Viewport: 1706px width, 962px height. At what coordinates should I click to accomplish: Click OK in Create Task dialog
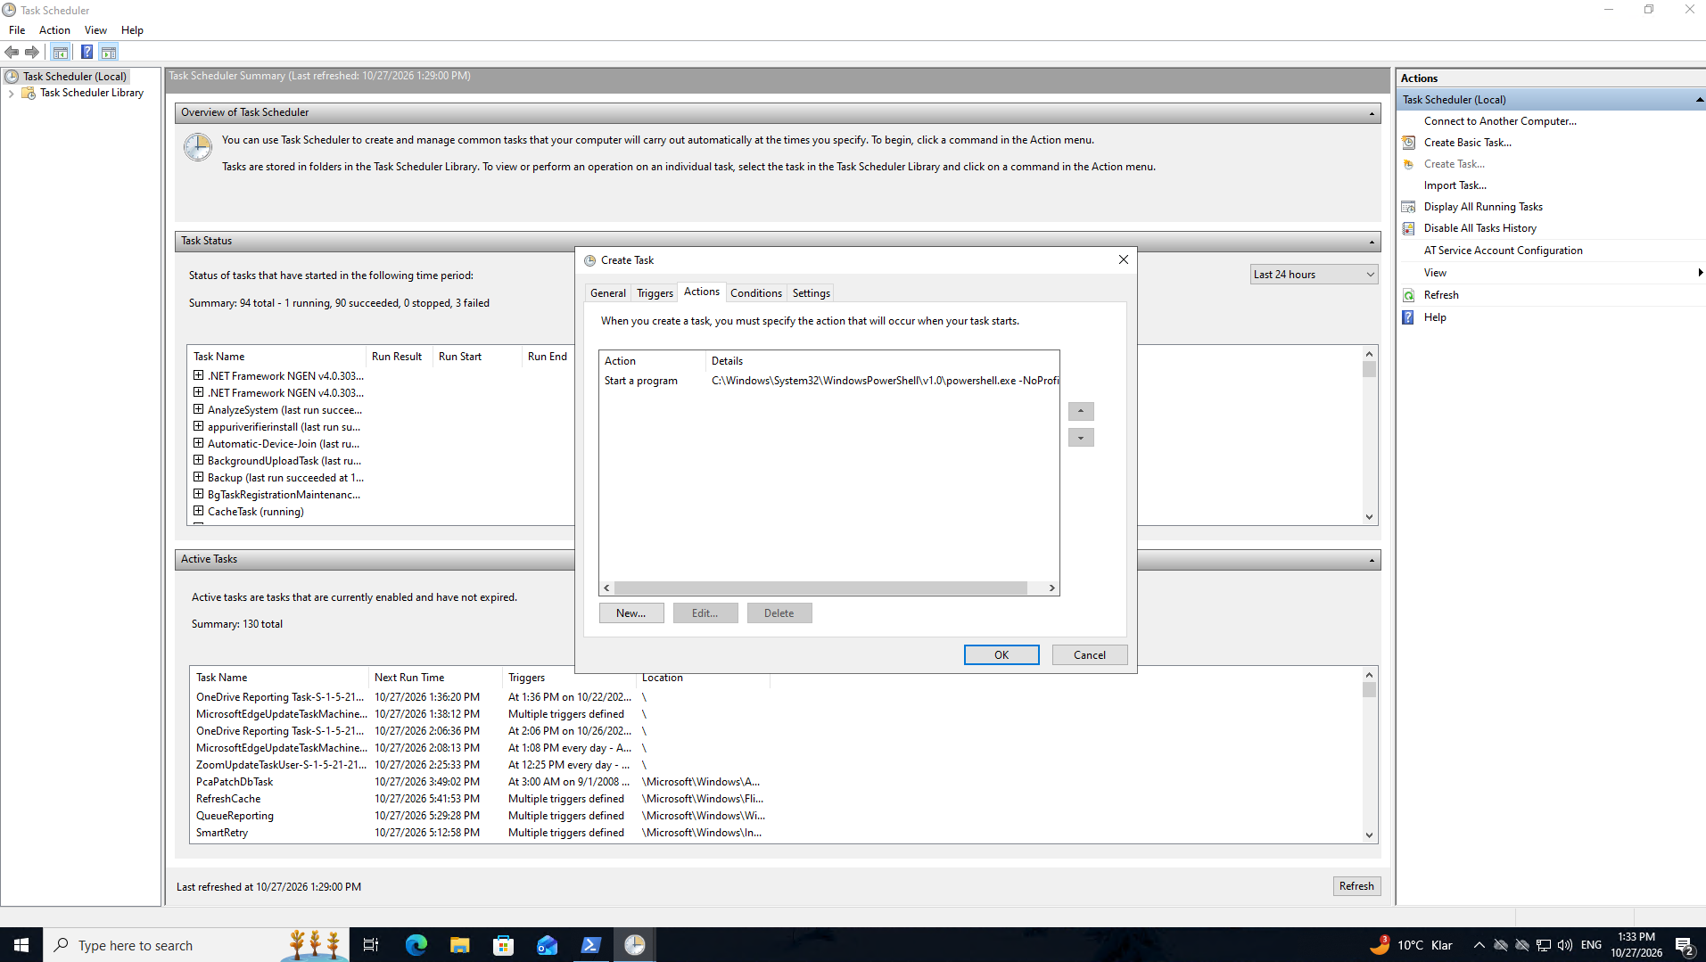point(1001,655)
